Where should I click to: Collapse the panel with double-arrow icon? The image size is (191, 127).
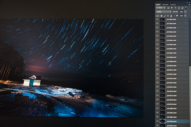click(x=187, y=2)
